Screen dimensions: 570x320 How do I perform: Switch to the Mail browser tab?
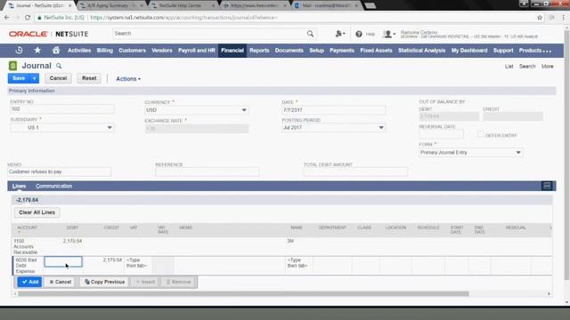(326, 6)
